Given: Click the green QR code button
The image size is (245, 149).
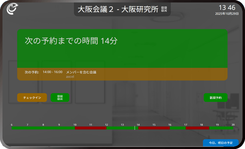Looking at the screenshot, I should coord(60,98).
